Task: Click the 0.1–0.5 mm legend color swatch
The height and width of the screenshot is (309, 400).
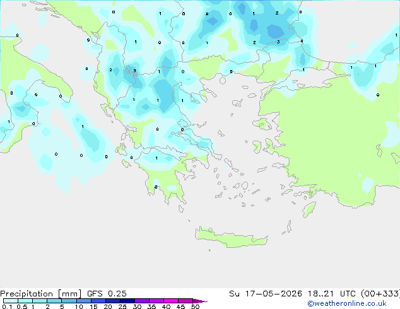Action: tap(11, 301)
